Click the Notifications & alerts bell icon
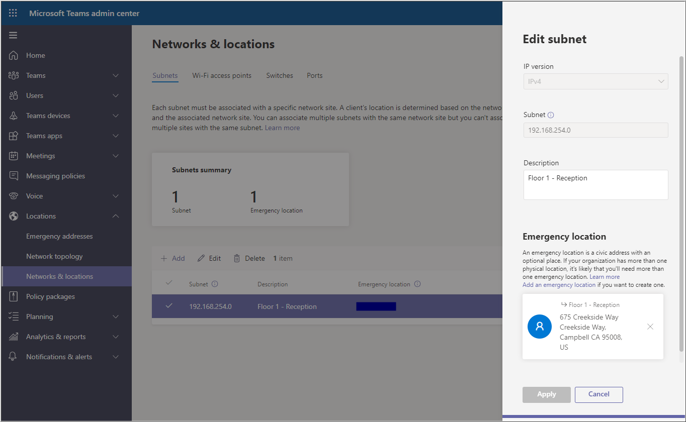Viewport: 686px width, 422px height. [x=14, y=357]
